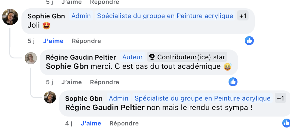Expand the +1 badges on the 'Joli' comment

(243, 16)
